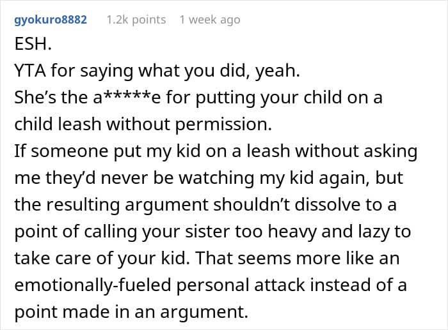Viewport: 448px width, 330px height.
Task: Open the gyokuro8882 user profile link
Action: pos(51,20)
